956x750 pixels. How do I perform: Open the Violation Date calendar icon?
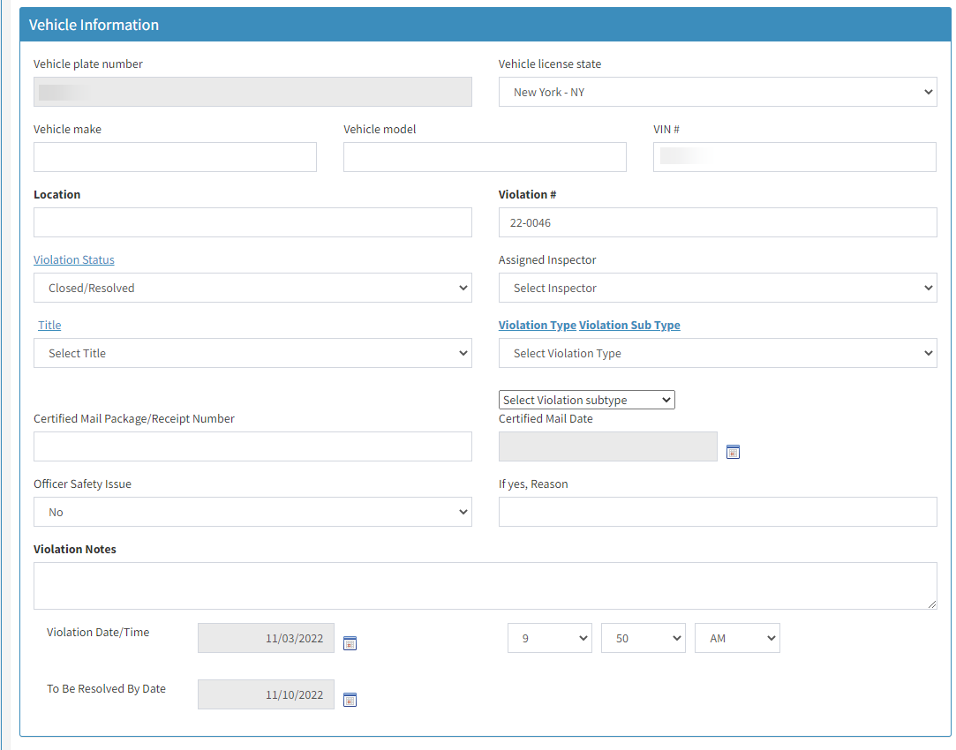point(350,643)
